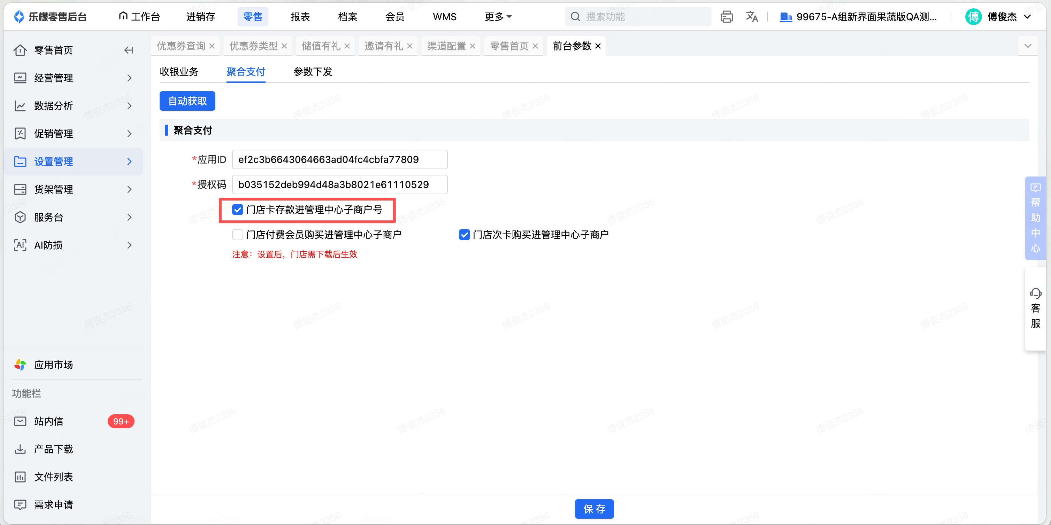Uncheck 门店卡存款进管理中心子商户号 checkbox
The image size is (1051, 525).
click(x=237, y=210)
